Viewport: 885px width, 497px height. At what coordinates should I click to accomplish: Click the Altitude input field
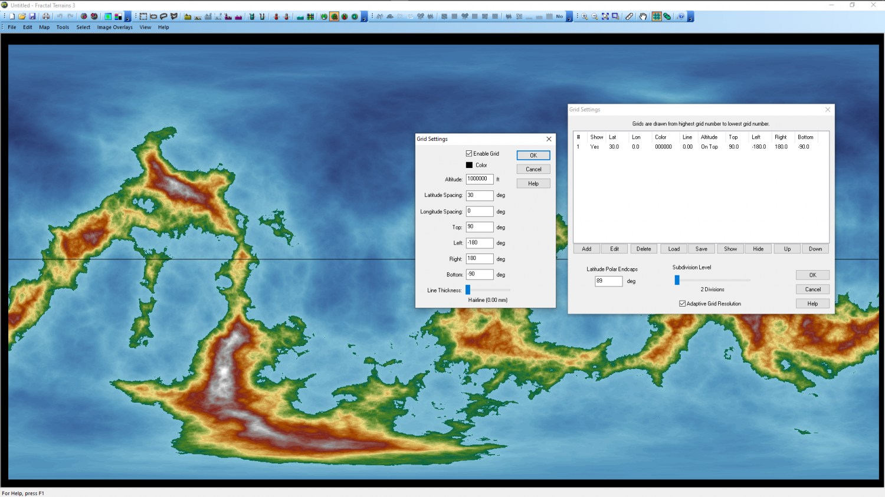[x=480, y=179]
